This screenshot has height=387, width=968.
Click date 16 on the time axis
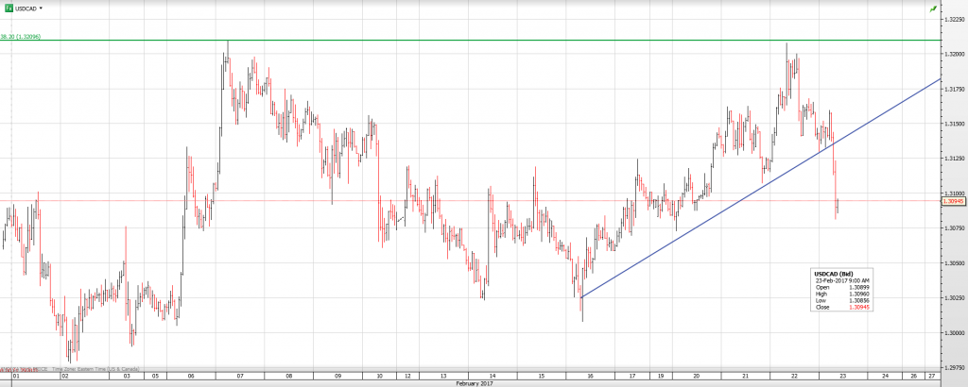click(589, 375)
